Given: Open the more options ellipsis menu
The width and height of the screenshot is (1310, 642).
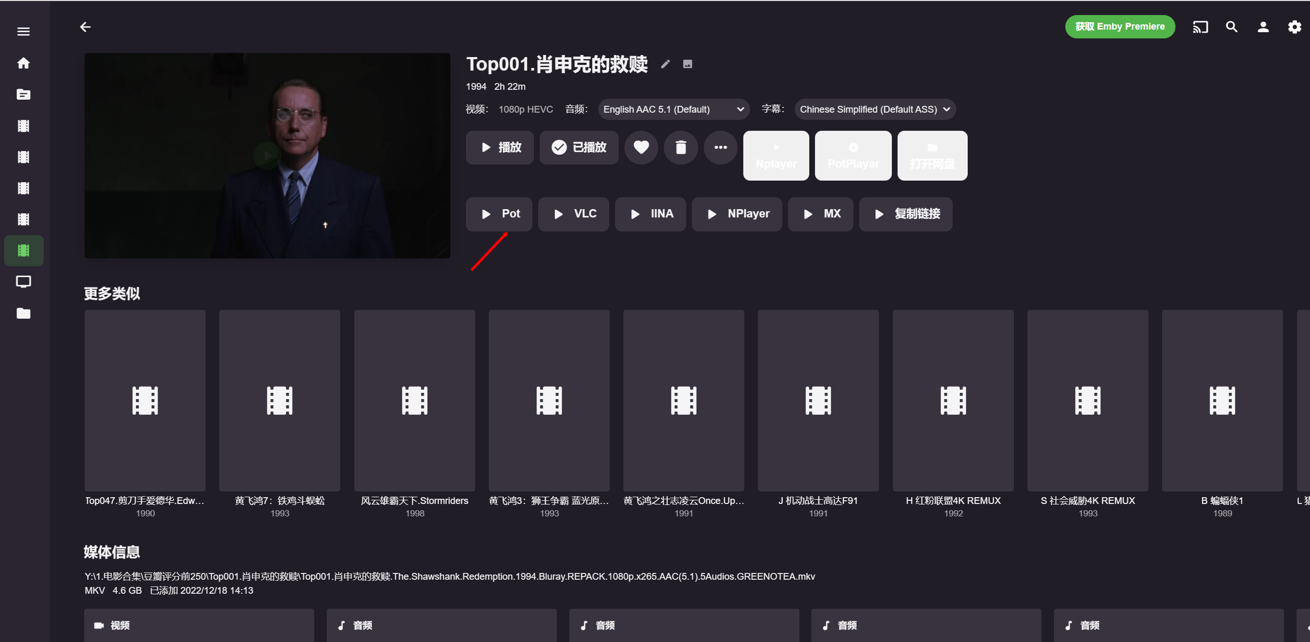Looking at the screenshot, I should [x=720, y=148].
